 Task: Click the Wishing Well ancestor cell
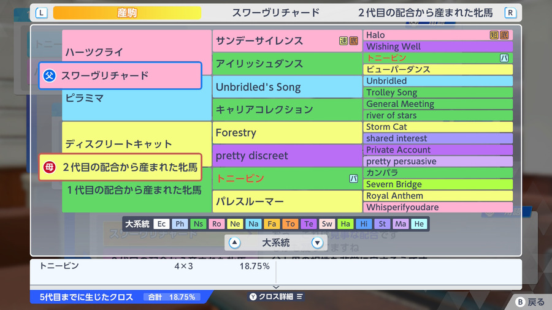pos(438,47)
